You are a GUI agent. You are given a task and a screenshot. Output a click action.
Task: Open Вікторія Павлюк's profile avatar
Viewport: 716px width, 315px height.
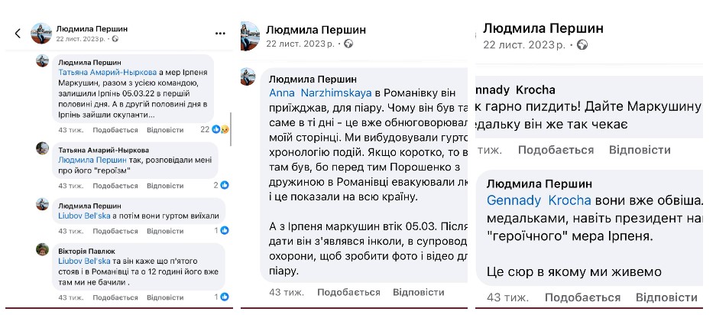coord(43,249)
